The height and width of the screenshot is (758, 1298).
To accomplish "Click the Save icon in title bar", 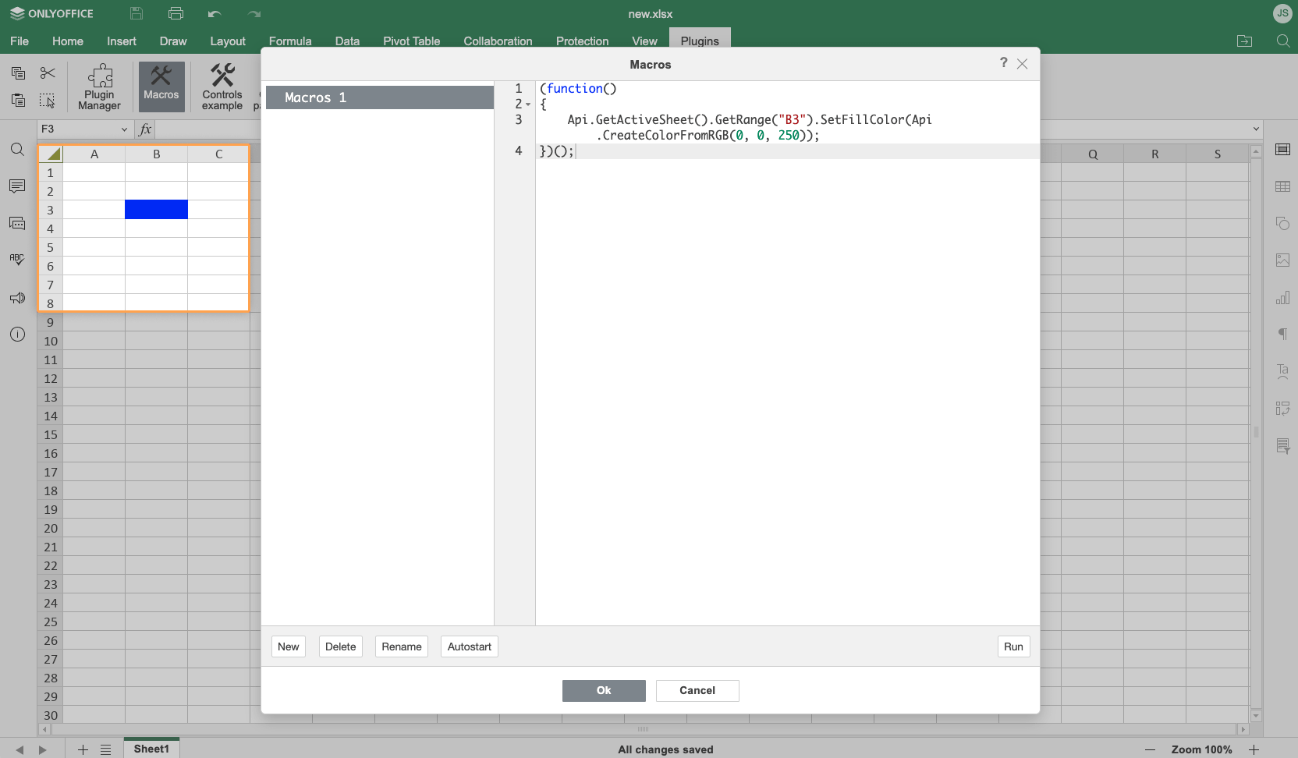I will (x=137, y=13).
